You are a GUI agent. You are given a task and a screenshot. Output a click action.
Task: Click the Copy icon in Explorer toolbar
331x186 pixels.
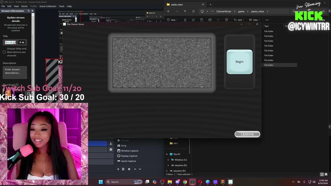pos(193,20)
